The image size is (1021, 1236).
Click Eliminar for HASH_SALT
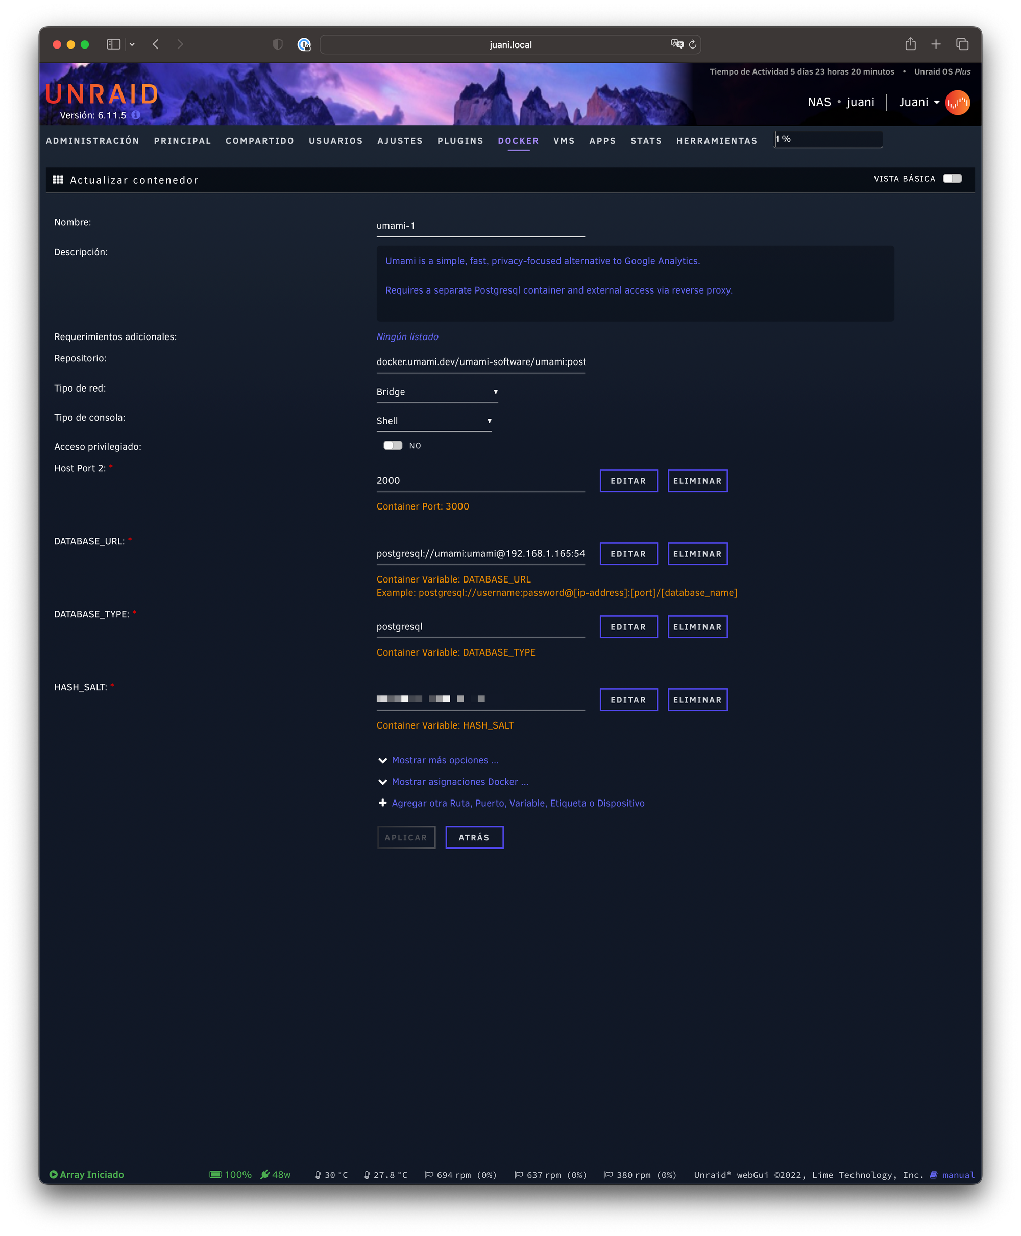coord(697,700)
